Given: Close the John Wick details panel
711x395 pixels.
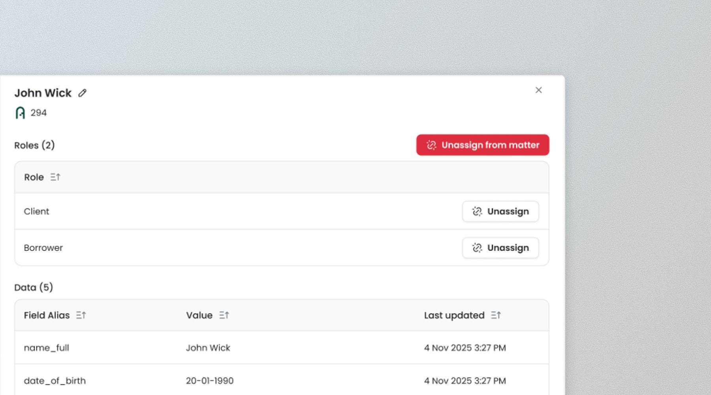Looking at the screenshot, I should [x=538, y=90].
